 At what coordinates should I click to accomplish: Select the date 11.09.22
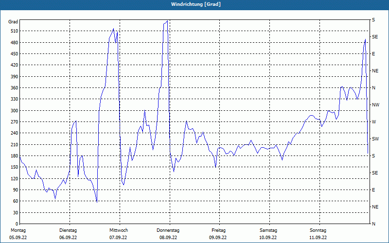pyautogui.click(x=318, y=238)
